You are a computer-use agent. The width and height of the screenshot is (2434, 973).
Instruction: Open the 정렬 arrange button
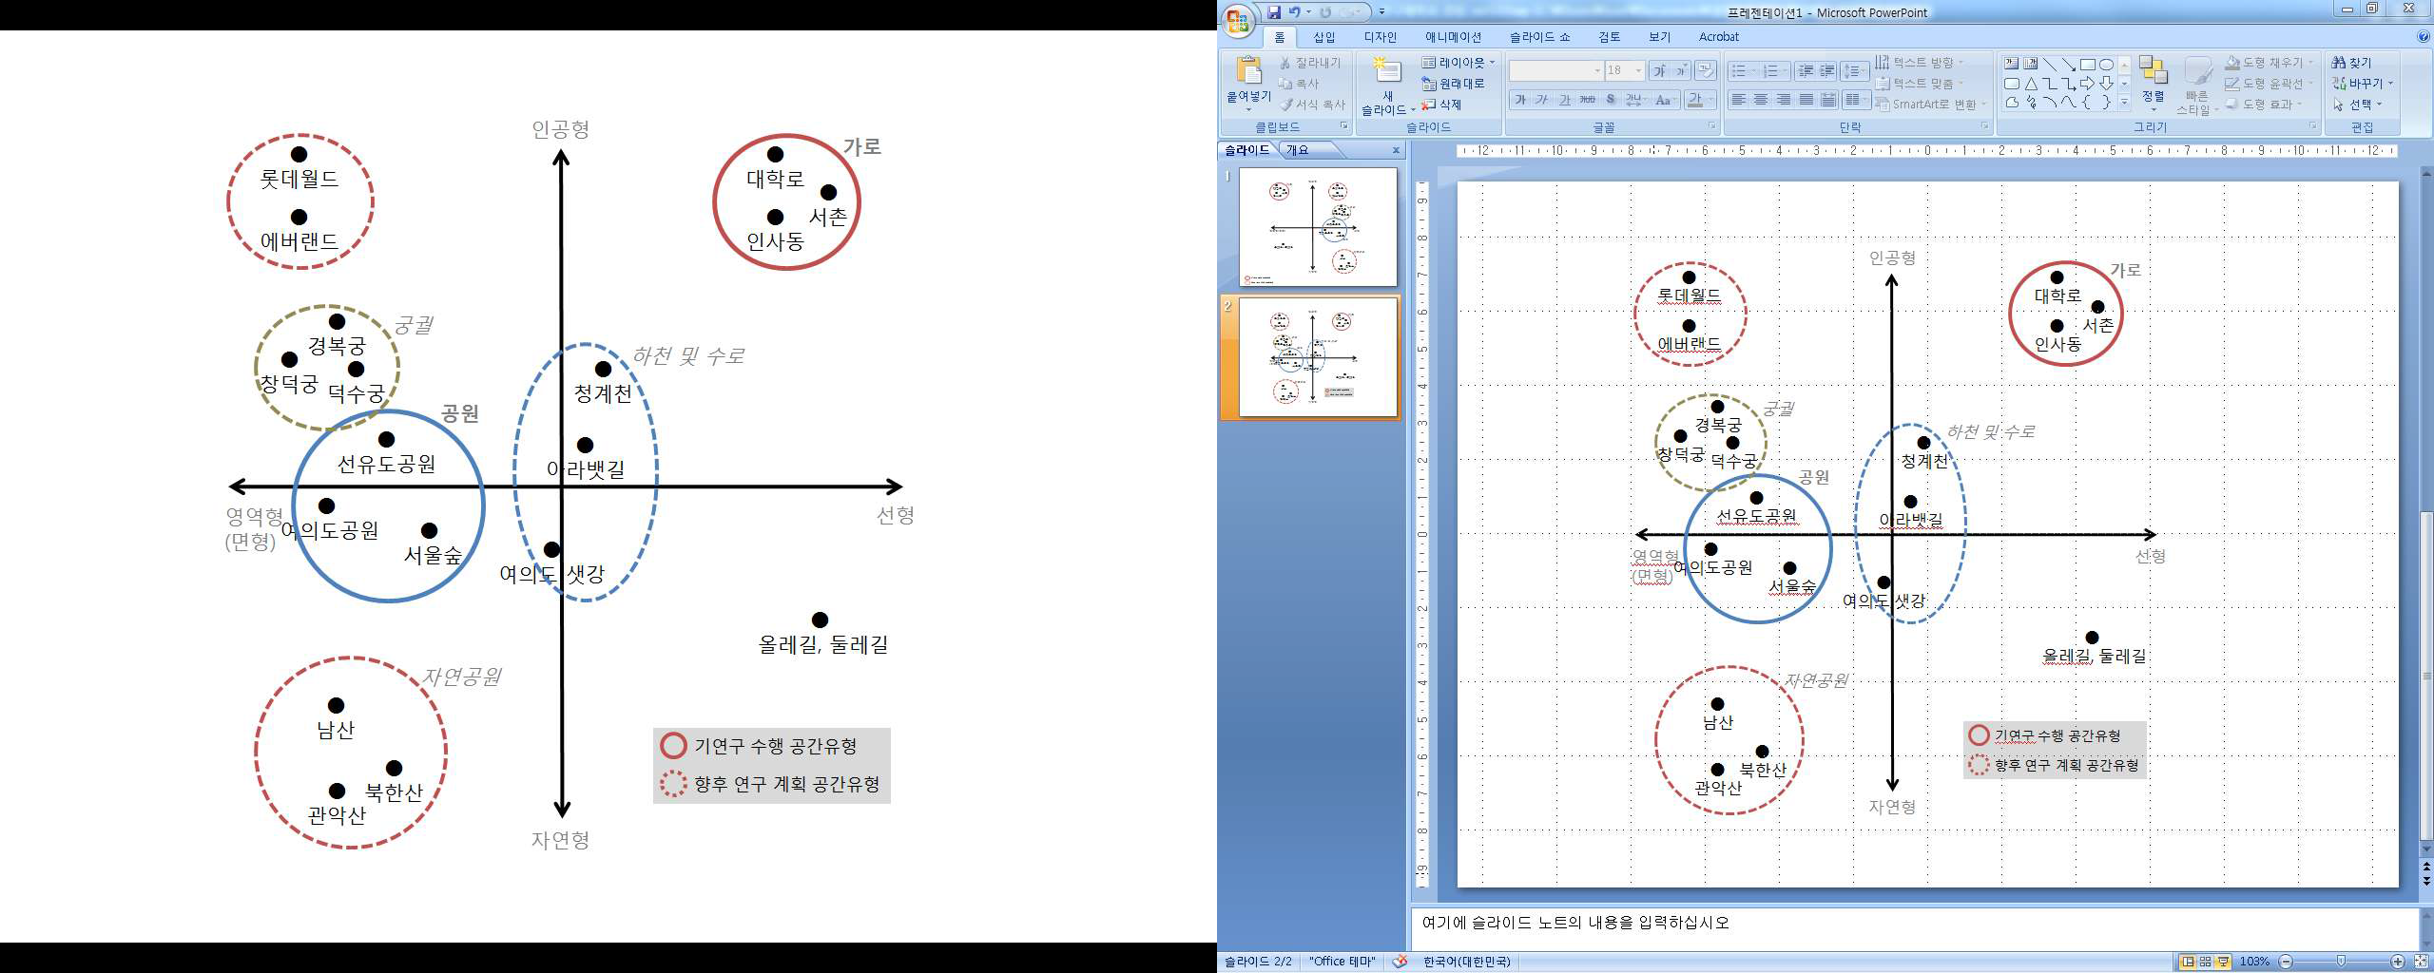(2154, 82)
